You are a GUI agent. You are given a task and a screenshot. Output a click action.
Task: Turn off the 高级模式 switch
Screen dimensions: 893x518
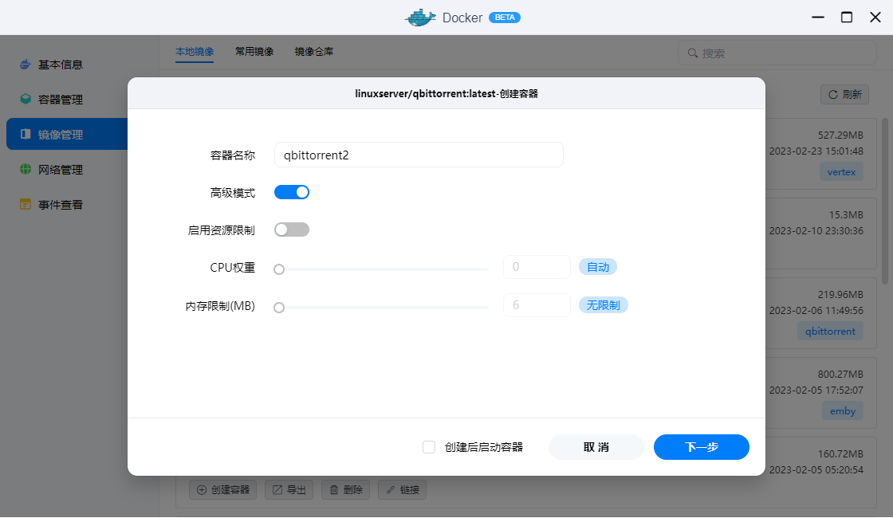[x=292, y=192]
